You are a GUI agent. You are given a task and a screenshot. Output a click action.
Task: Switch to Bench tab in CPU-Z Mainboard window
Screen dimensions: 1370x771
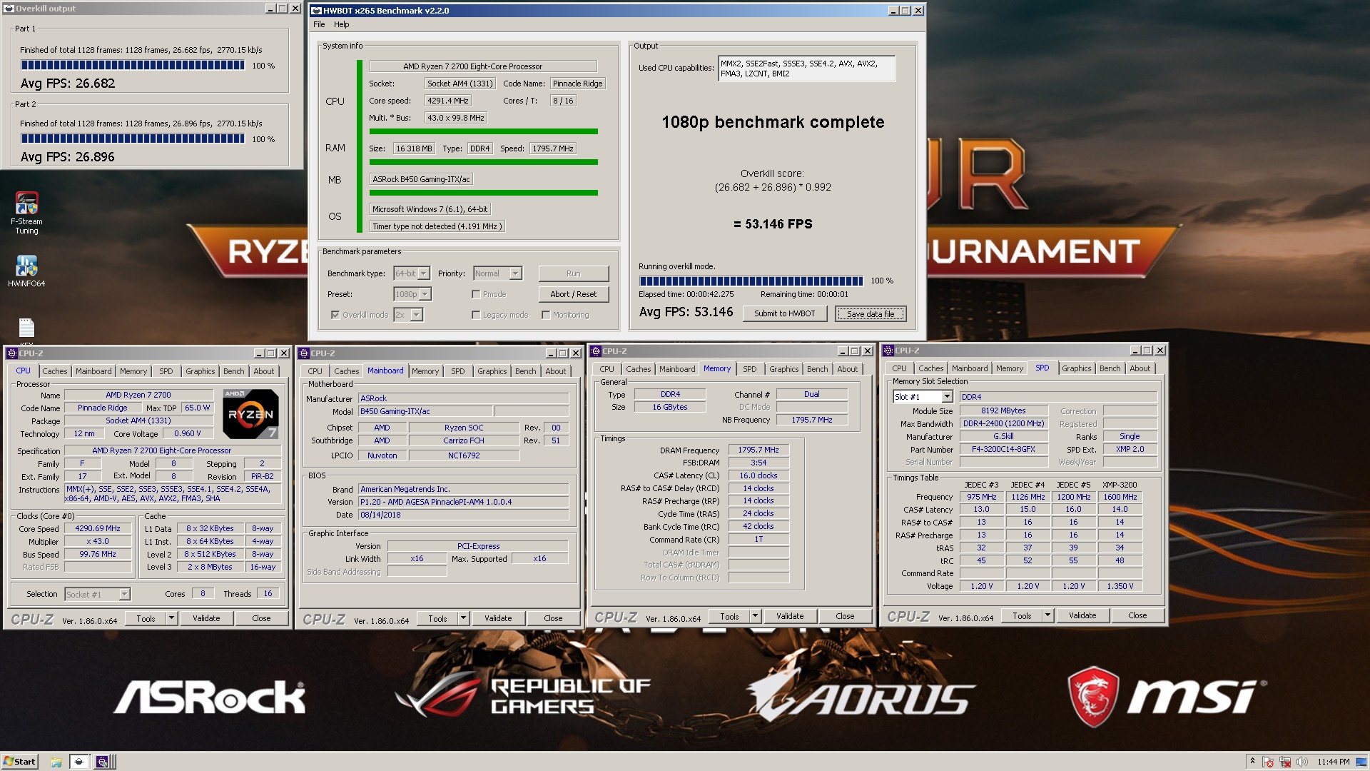(525, 371)
